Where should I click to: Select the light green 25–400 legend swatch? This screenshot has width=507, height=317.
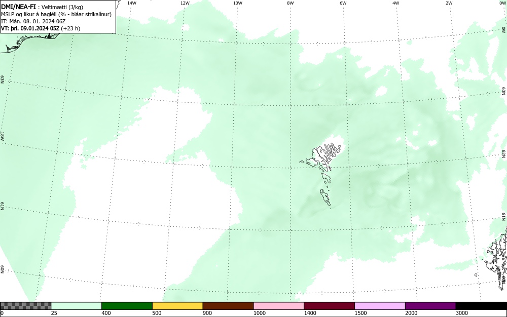tap(77, 306)
